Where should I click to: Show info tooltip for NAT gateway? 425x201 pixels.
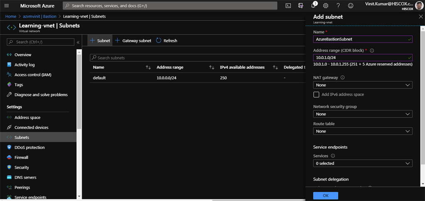point(342,78)
